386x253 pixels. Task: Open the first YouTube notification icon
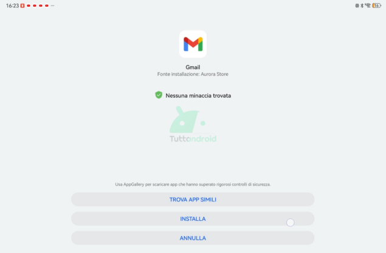coord(29,5)
